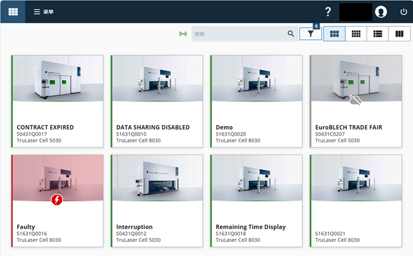413x256 pixels.
Task: Switch to small tile grid view
Action: (356, 34)
